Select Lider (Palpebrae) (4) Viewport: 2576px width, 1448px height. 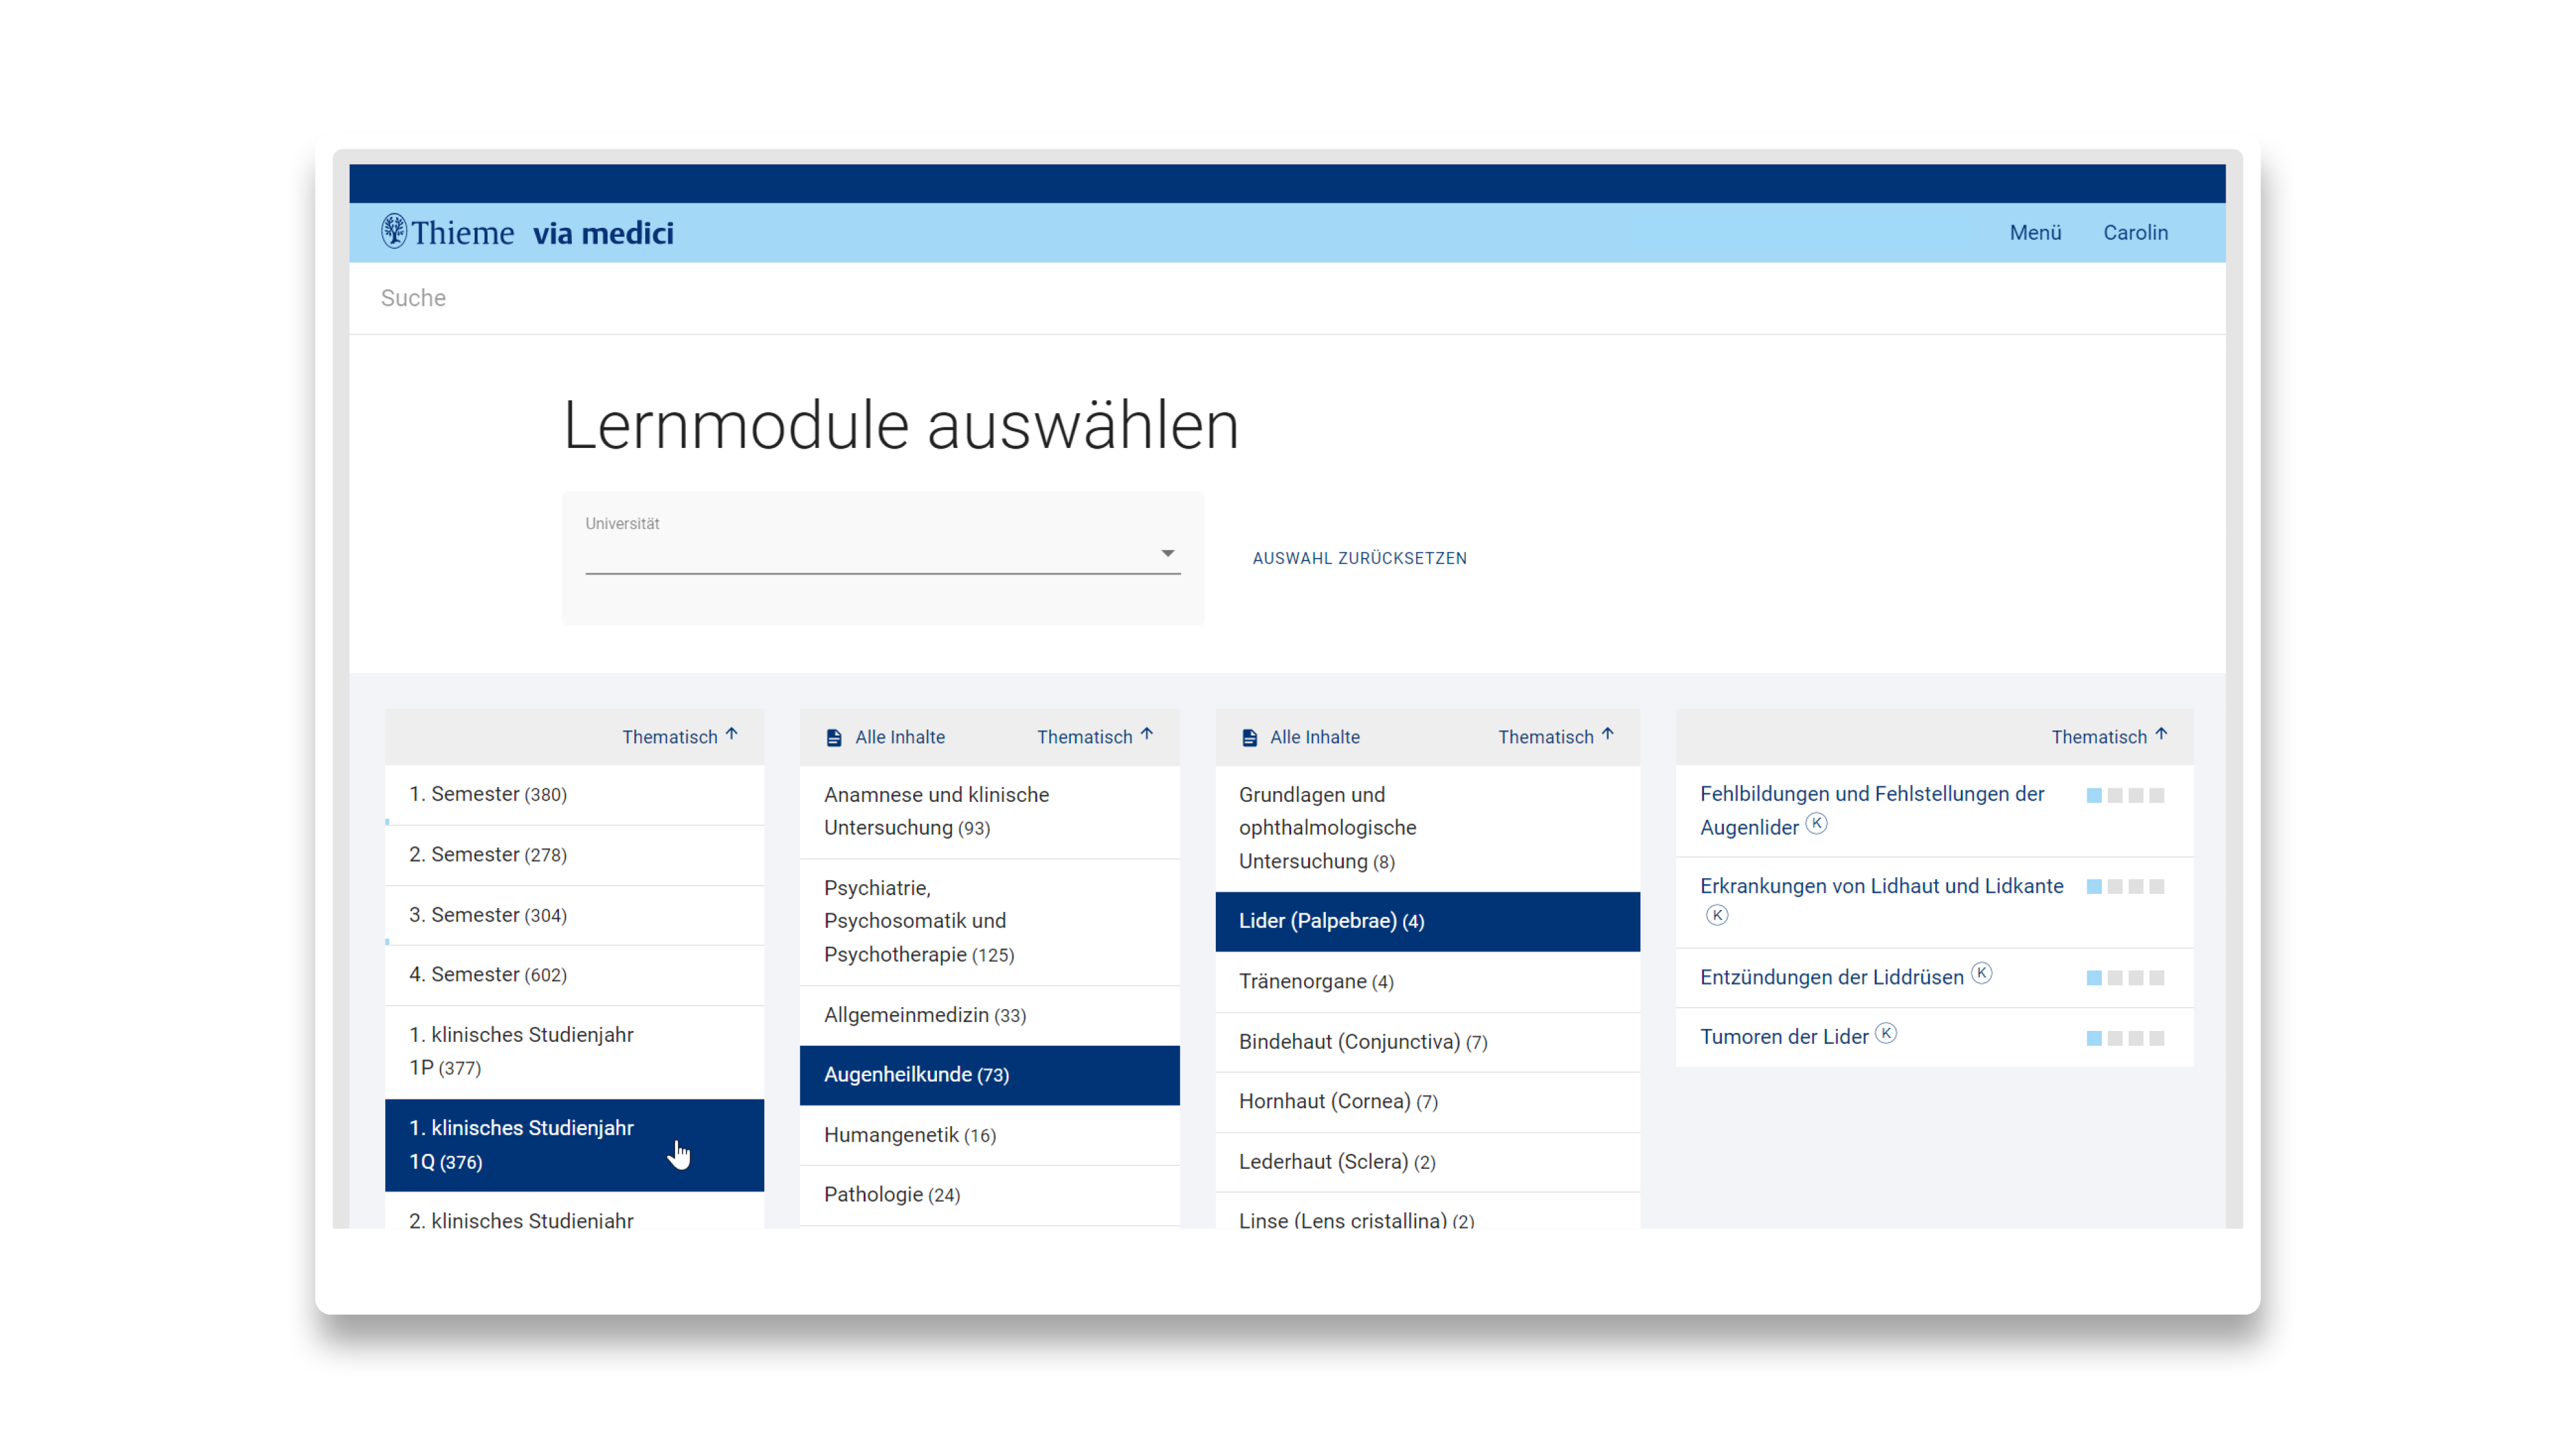click(x=1427, y=922)
